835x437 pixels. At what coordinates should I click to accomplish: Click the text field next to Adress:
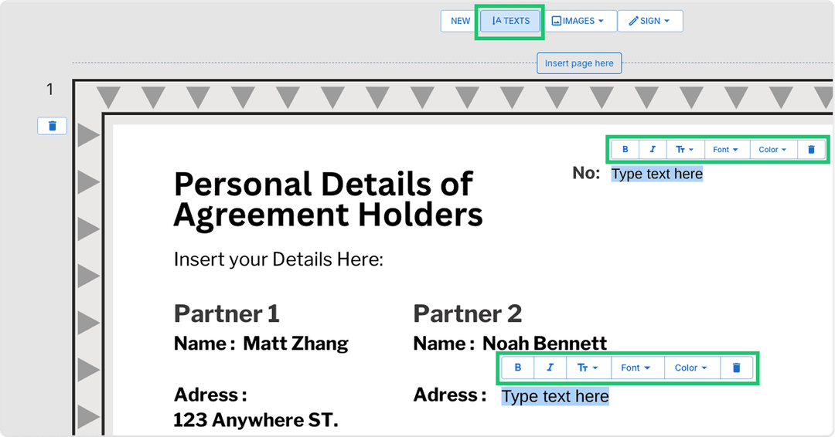555,397
